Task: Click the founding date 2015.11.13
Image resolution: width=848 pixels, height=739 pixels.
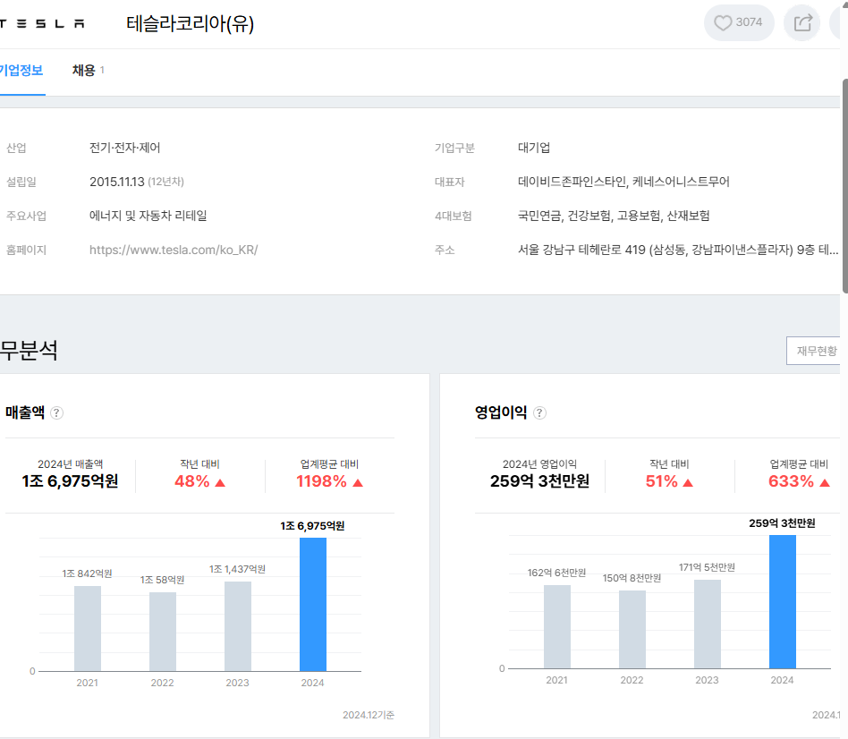Action: coord(117,182)
